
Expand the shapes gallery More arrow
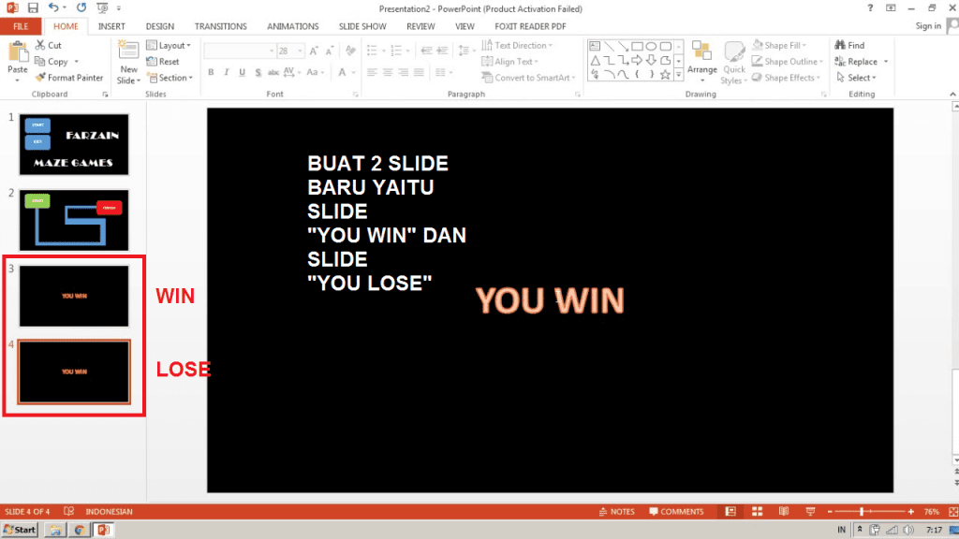pyautogui.click(x=678, y=75)
